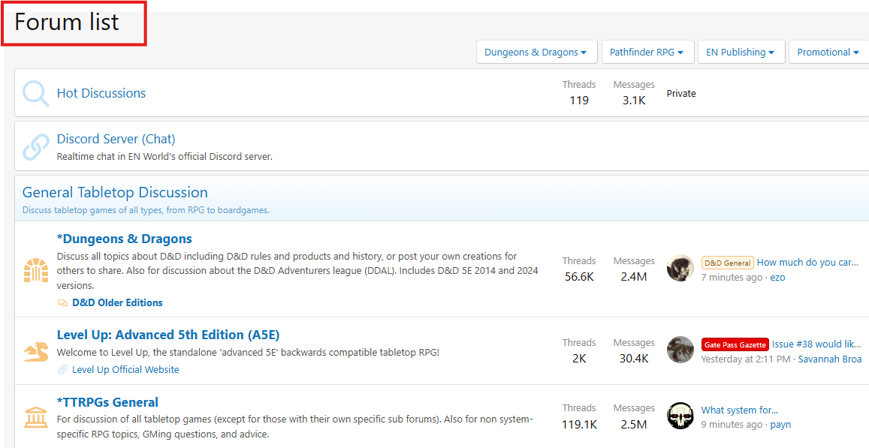The height and width of the screenshot is (448, 869).
Task: Open the Hot Discussions forum link
Action: (x=101, y=93)
